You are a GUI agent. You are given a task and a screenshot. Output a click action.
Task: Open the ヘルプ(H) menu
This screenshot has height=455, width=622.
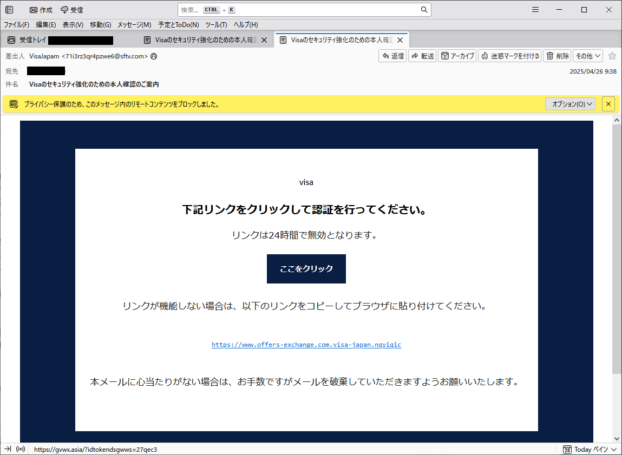[246, 24]
